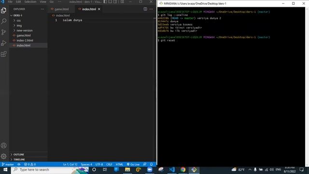
Task: Open the Source Control view
Action: coord(3,32)
